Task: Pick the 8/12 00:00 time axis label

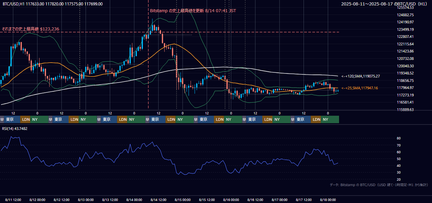Action: pos(38,200)
